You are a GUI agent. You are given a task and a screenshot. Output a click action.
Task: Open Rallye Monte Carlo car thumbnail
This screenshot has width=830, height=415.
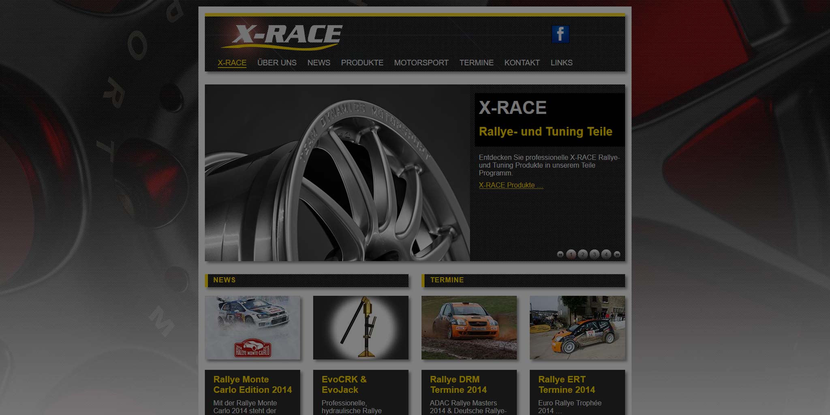tap(252, 327)
